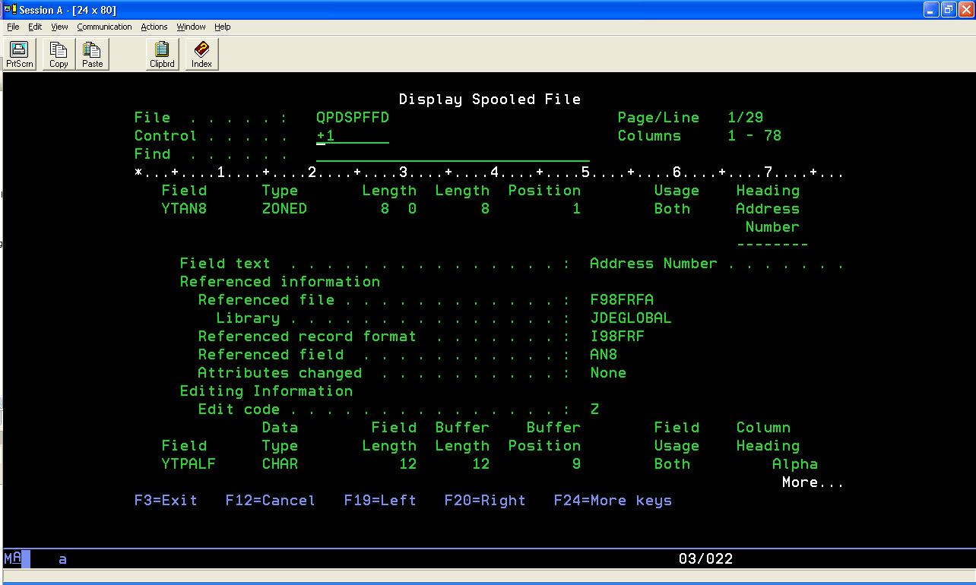This screenshot has width=976, height=585.
Task: Open the Clipbrd viewer from the toolbar
Action: [x=162, y=53]
